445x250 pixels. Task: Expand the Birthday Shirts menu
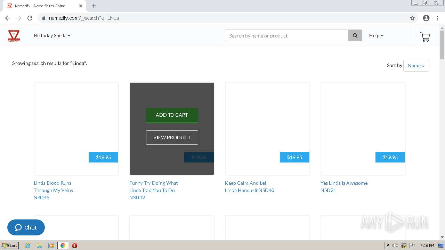[x=52, y=35]
